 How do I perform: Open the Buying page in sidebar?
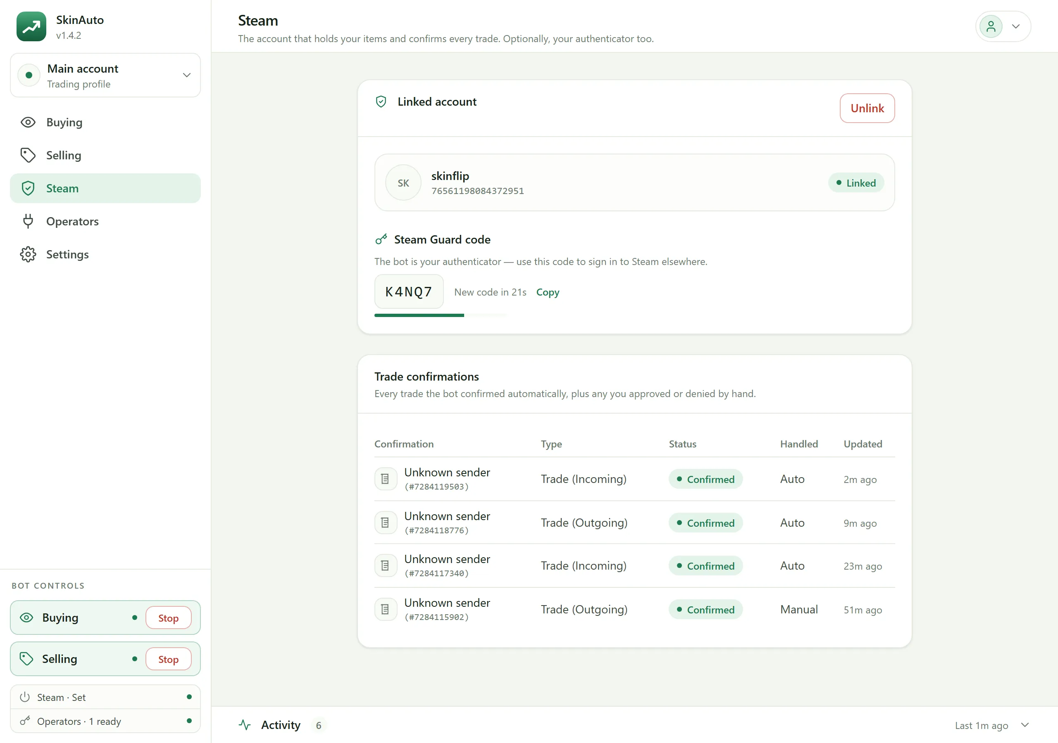tap(105, 123)
